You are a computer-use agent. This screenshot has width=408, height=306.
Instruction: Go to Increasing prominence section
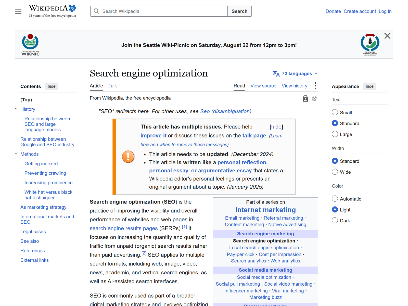tap(48, 183)
